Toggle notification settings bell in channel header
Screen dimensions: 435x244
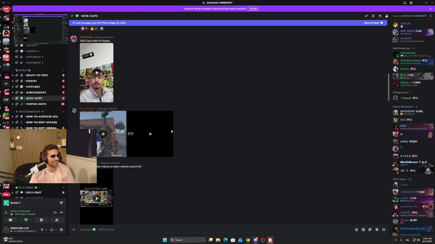(373, 16)
